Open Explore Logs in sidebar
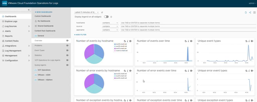Viewport: 257px width, 102px height. (11, 21)
